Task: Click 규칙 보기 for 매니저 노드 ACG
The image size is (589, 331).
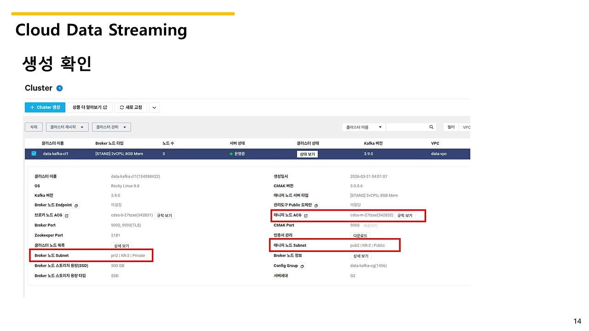Action: point(405,216)
